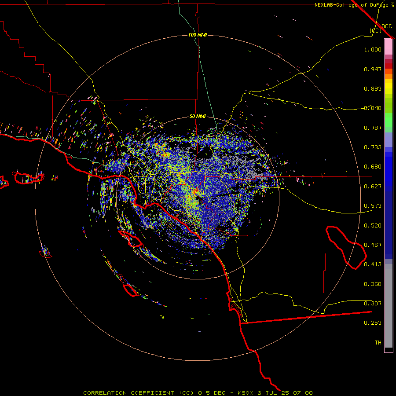Click the 0.5 DEG elevation text
396x396 pixels.
click(x=212, y=393)
